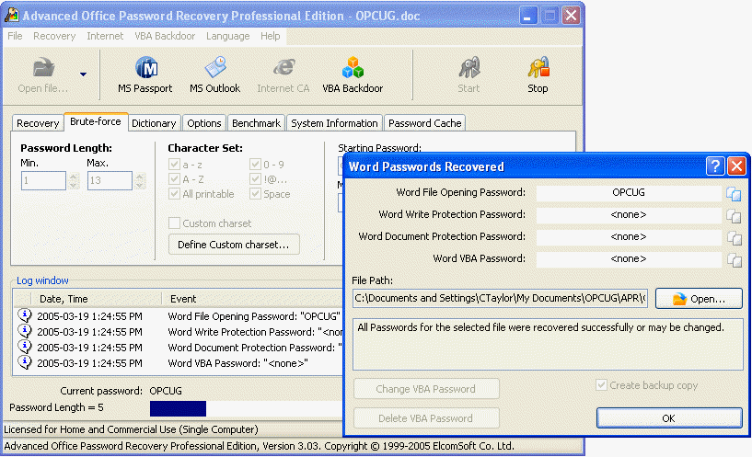The height and width of the screenshot is (457, 752).
Task: Open the File menu
Action: coord(15,36)
